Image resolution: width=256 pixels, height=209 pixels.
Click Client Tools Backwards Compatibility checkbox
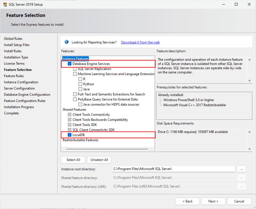pyautogui.click(x=70, y=120)
